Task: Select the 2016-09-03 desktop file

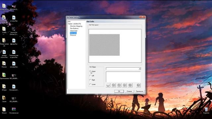Action: click(14, 7)
